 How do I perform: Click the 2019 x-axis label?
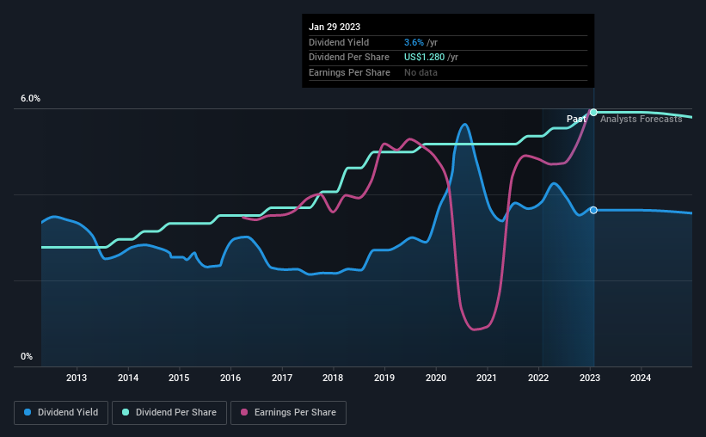pyautogui.click(x=384, y=378)
